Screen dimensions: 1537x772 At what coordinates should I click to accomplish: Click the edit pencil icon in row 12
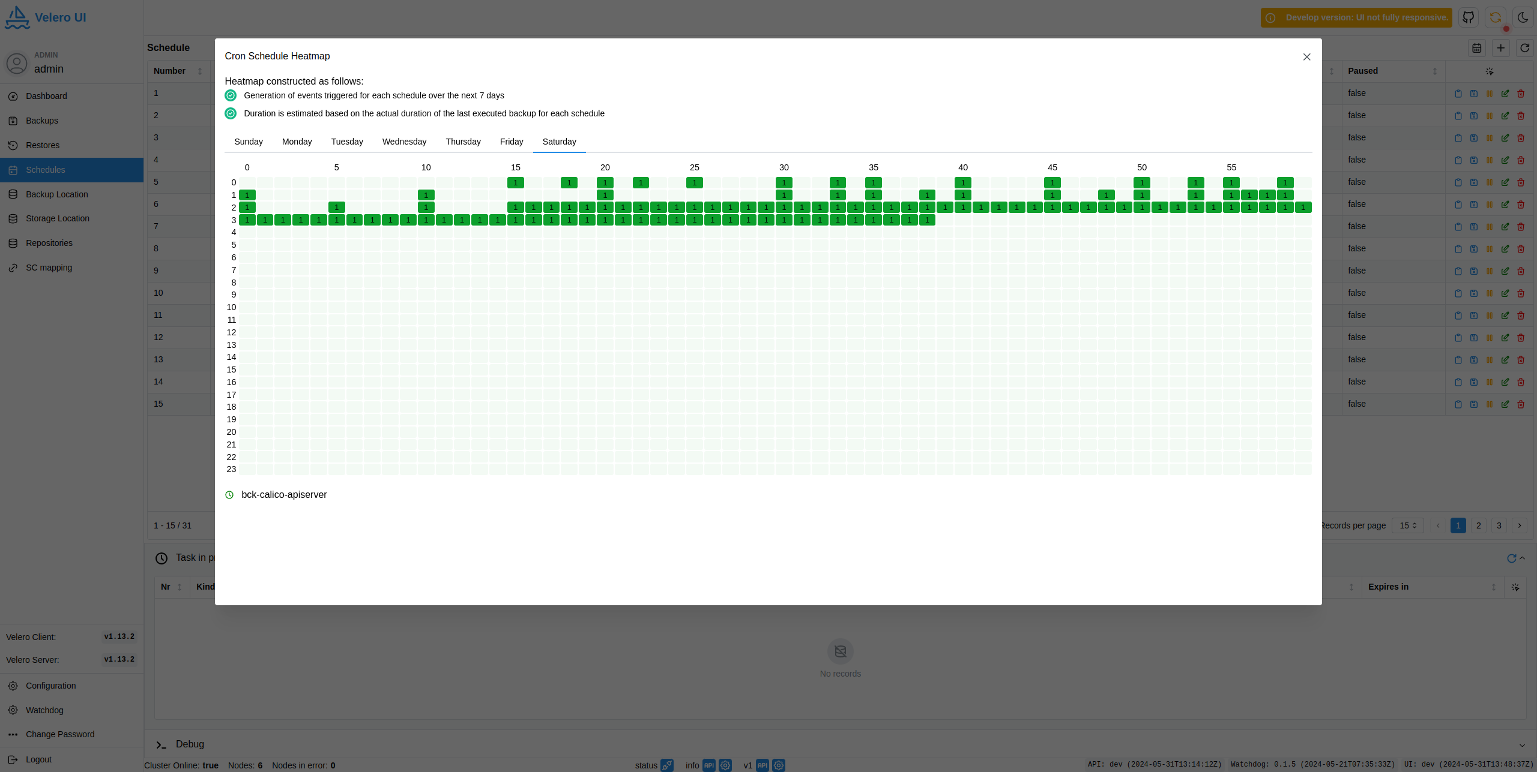click(1505, 338)
